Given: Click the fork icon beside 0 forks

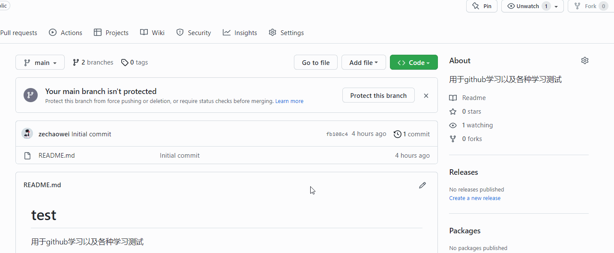Looking at the screenshot, I should click(453, 139).
